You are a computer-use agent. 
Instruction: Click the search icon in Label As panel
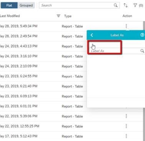pos(142,51)
